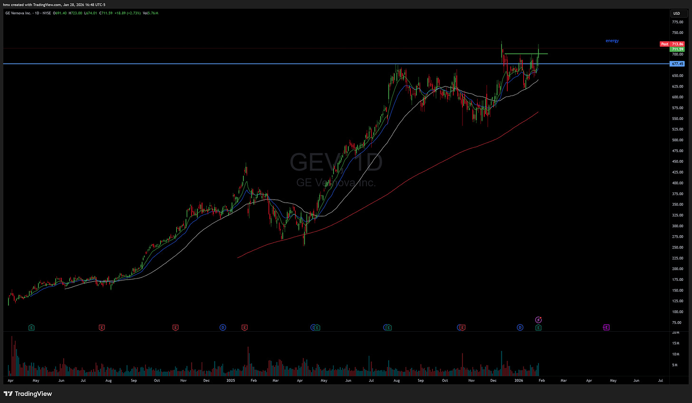This screenshot has height=403, width=692.
Task: Click the purple upcoming earnings marker near April 2026
Action: [606, 327]
